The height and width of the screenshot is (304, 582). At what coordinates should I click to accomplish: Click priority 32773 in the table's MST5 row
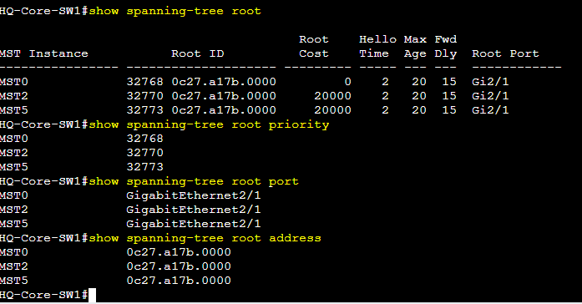pyautogui.click(x=144, y=110)
